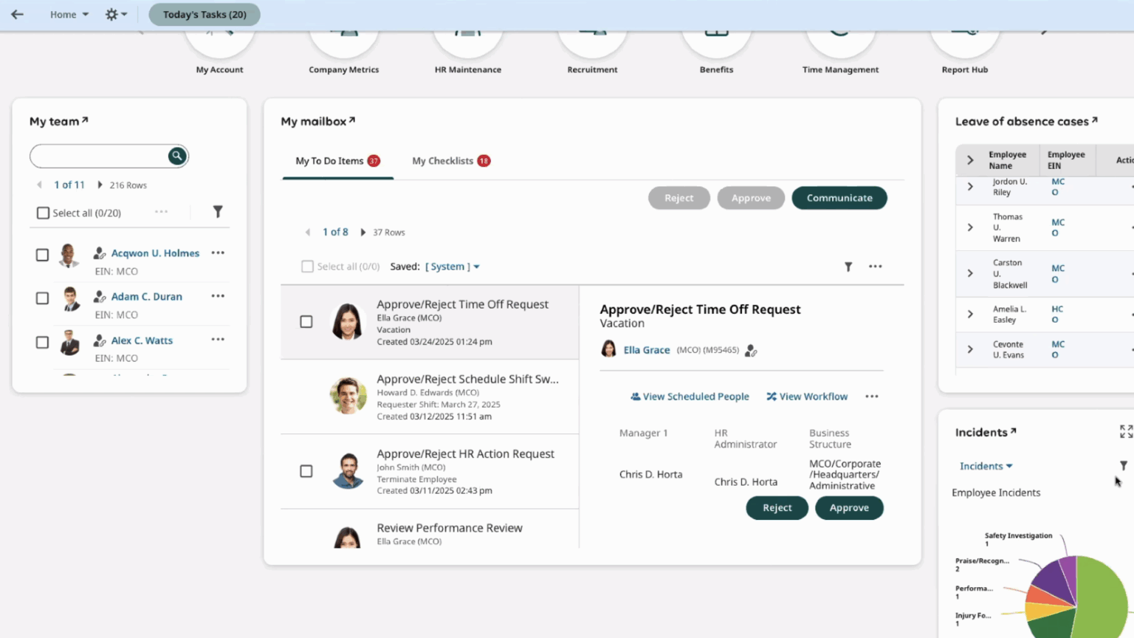Open the Home menu
Screen dimensions: 1134x638
[x=69, y=14]
